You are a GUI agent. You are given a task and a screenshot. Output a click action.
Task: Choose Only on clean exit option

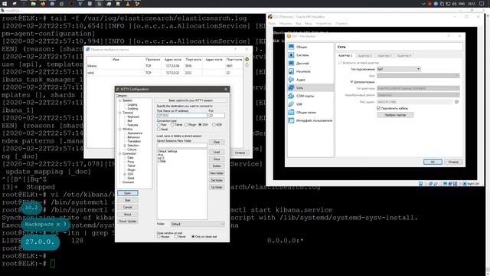(193, 237)
